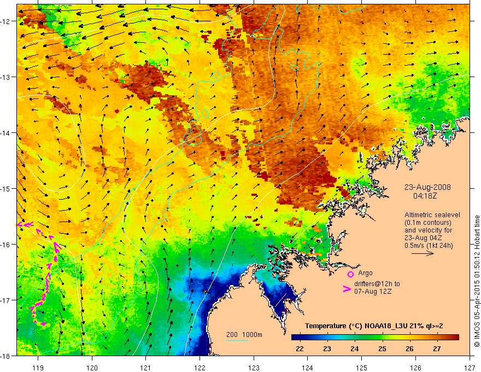Click the latitude axis label -15
The image size is (481, 372).
tap(7, 188)
